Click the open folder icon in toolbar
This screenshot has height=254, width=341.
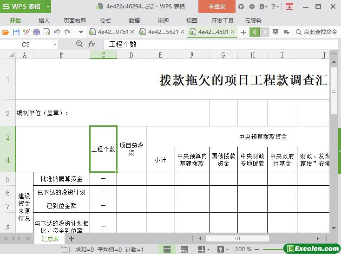click(x=6, y=32)
